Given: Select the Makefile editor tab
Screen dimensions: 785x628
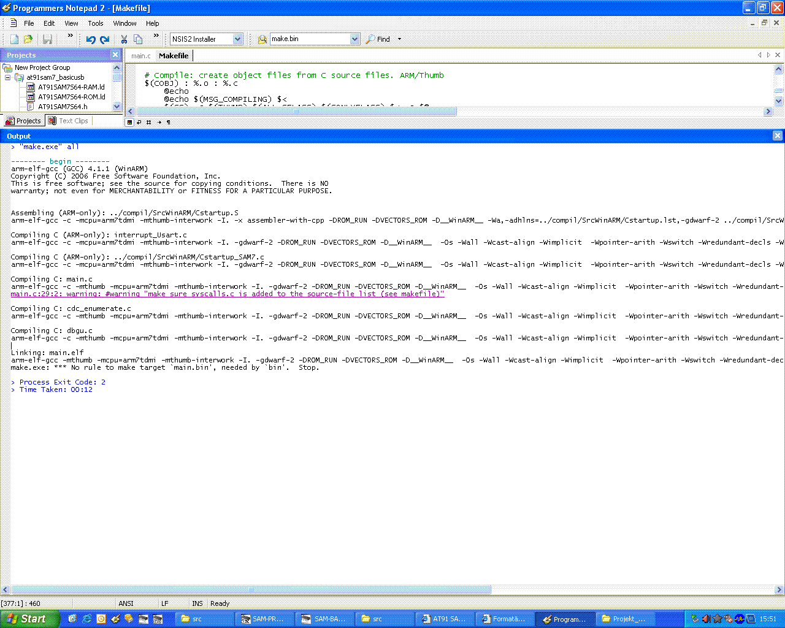Looking at the screenshot, I should pyautogui.click(x=174, y=56).
